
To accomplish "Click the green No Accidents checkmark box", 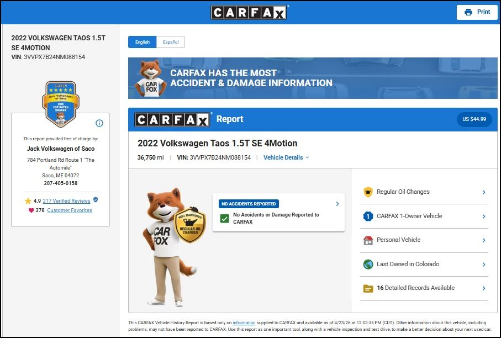I will pyautogui.click(x=224, y=218).
